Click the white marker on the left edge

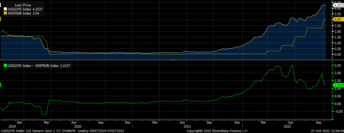click(1, 5)
